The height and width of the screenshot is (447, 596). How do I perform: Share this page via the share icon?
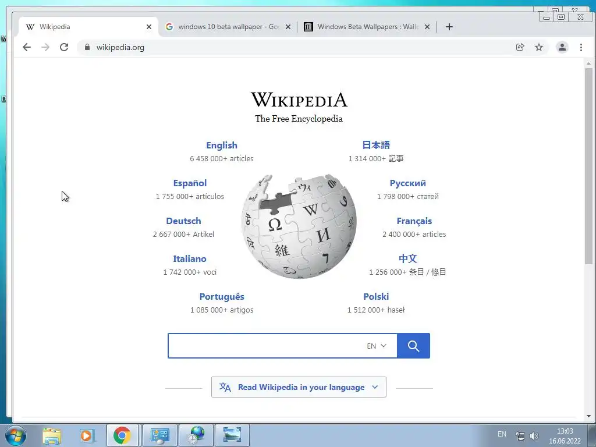coord(520,47)
